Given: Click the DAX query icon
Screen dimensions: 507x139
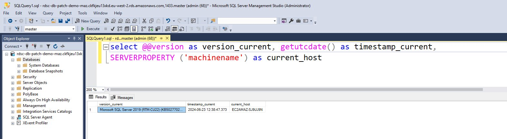Looking at the screenshot, I should 135,21.
